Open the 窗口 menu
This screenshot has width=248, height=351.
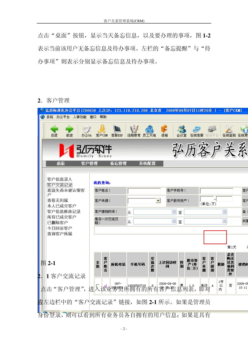click(93, 117)
